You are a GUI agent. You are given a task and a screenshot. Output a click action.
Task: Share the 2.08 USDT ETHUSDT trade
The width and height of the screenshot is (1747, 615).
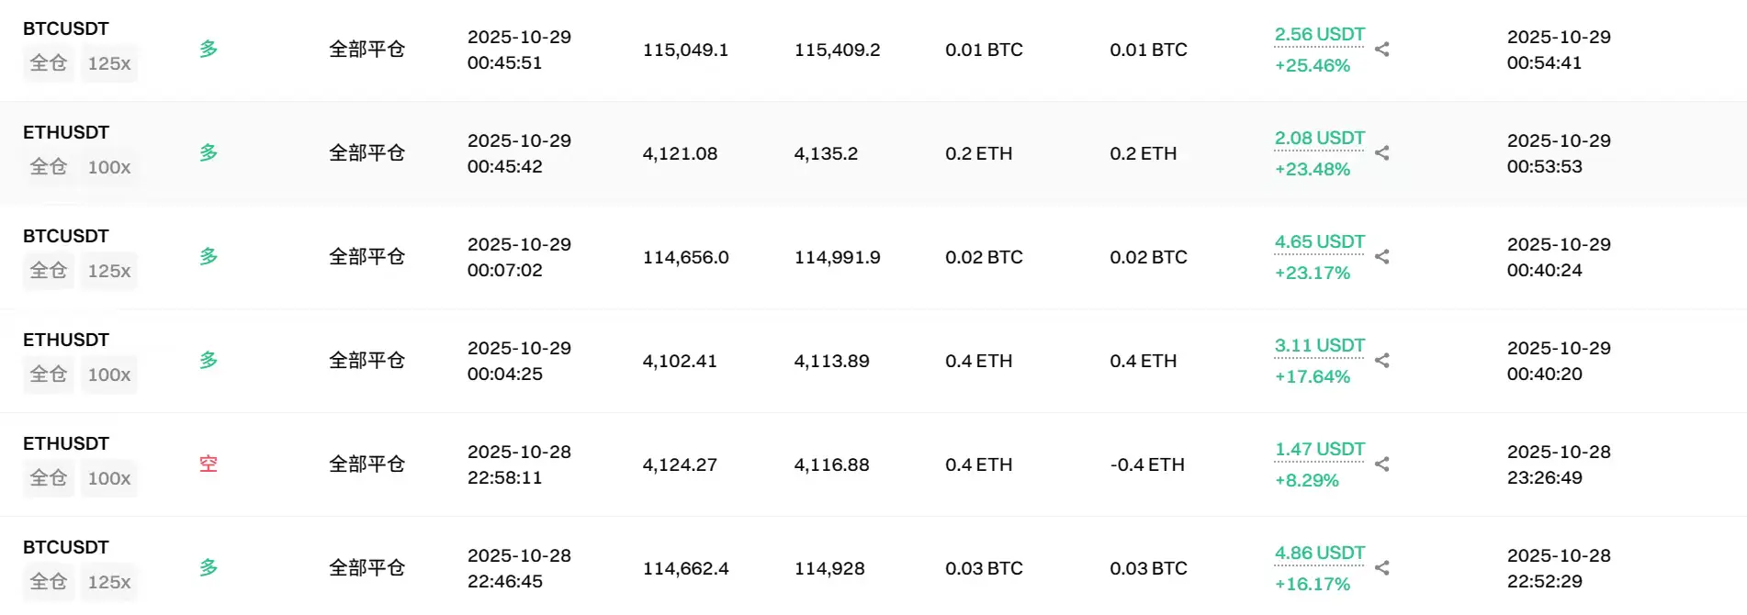coord(1381,153)
